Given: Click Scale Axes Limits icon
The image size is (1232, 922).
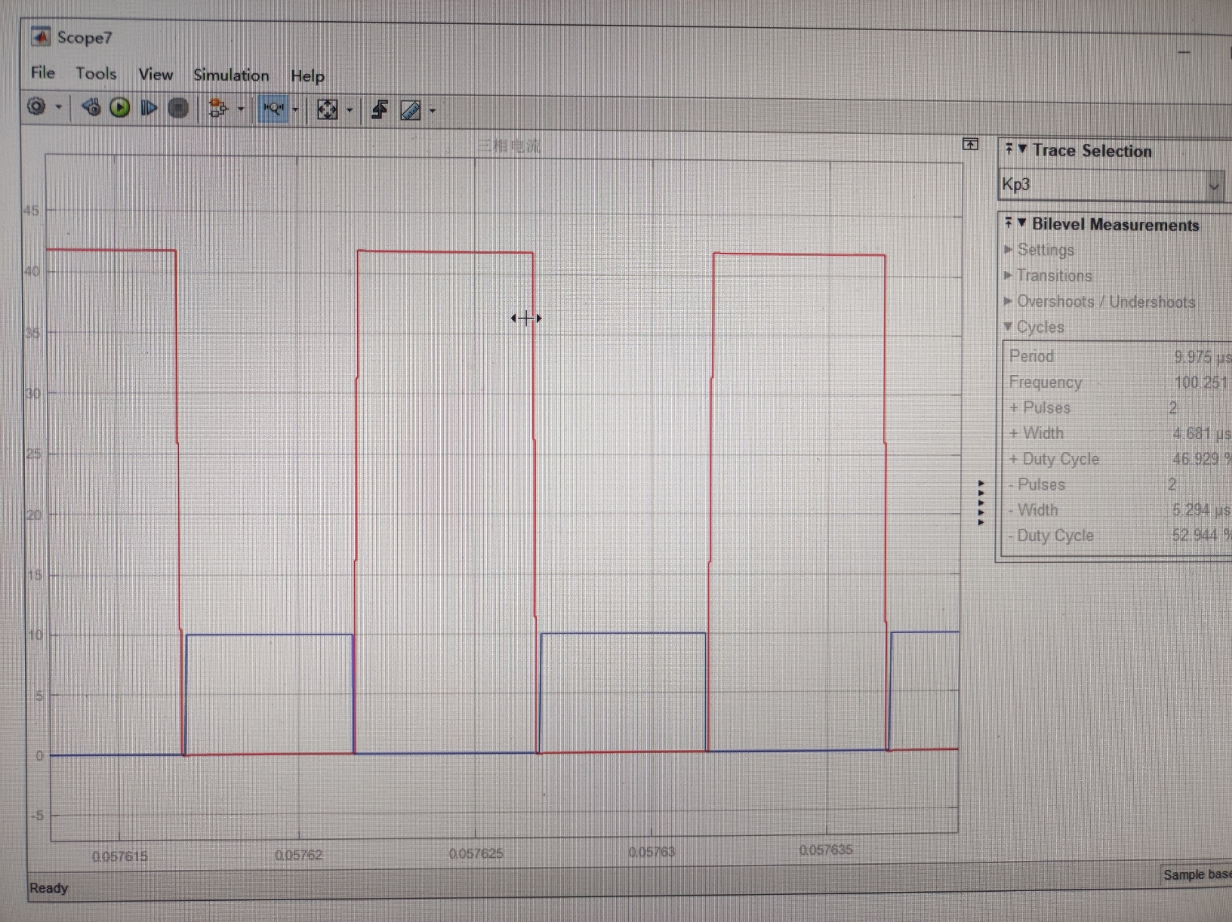Looking at the screenshot, I should pyautogui.click(x=327, y=110).
